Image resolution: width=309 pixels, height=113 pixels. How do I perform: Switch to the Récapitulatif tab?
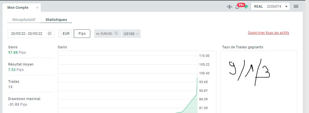pyautogui.click(x=24, y=20)
